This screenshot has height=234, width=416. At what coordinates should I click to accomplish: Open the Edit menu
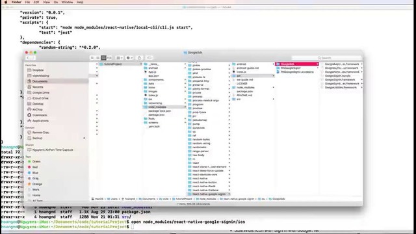[x=36, y=2]
